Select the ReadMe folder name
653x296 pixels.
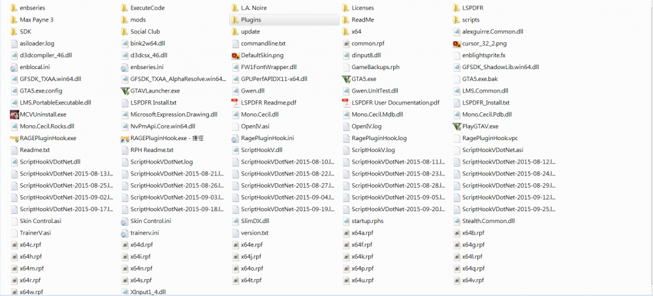pyautogui.click(x=362, y=20)
